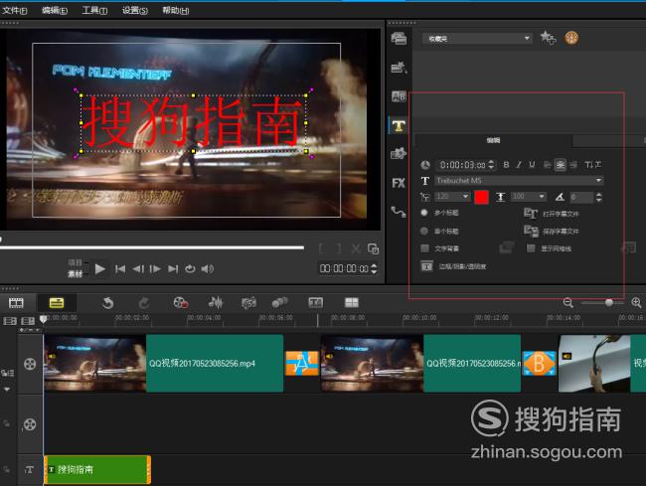646x486 pixels.
Task: Select right text alignment
Action: coord(573,165)
